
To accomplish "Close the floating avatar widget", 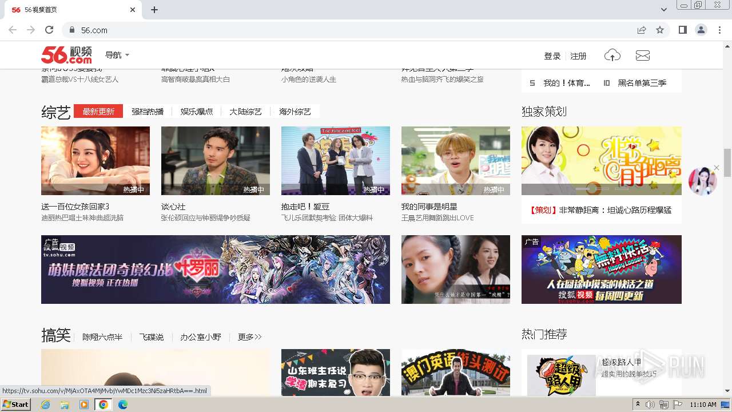I will point(717,168).
